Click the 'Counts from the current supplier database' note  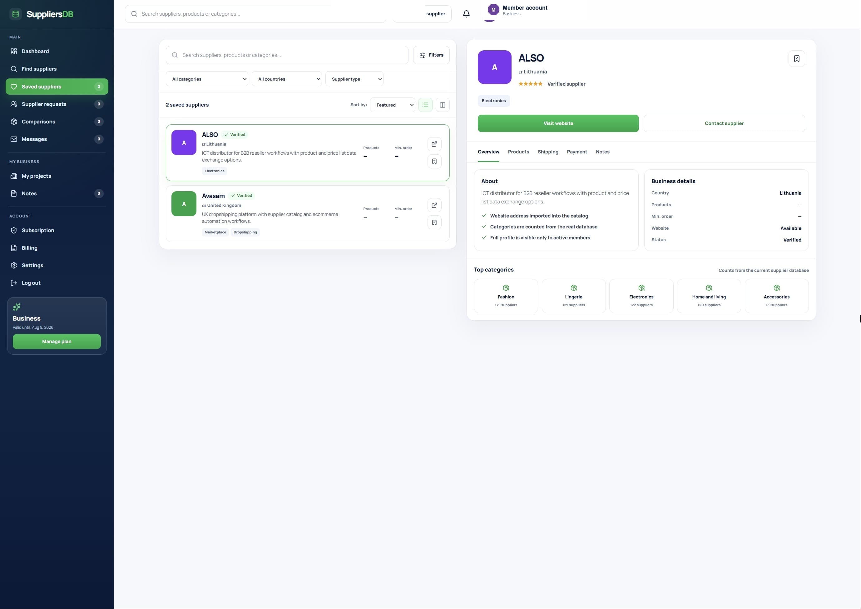(763, 271)
